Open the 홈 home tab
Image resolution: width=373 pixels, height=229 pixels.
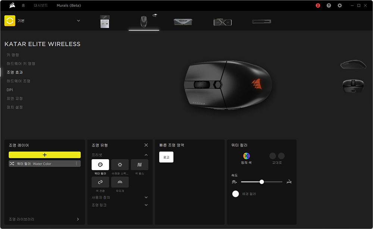(x=23, y=5)
